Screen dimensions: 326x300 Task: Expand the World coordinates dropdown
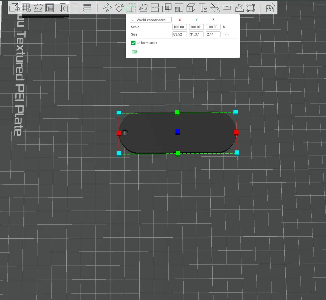tap(151, 20)
